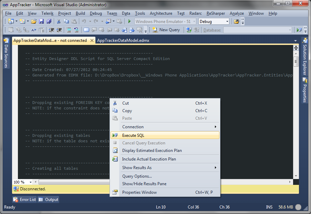Toggle bookmark using the blue bookmark icon
Image resolution: width=311 pixels, height=214 pixels.
86,30
